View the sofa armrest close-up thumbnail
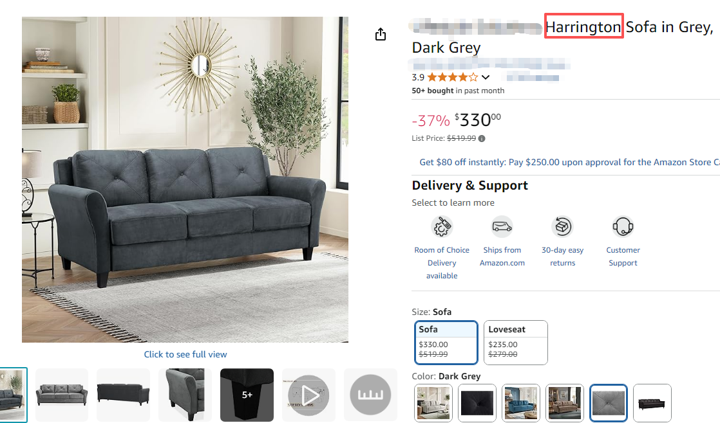Image resolution: width=720 pixels, height=423 pixels. [185, 395]
